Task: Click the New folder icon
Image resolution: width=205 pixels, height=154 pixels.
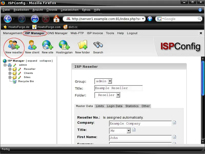Action: coord(83,45)
